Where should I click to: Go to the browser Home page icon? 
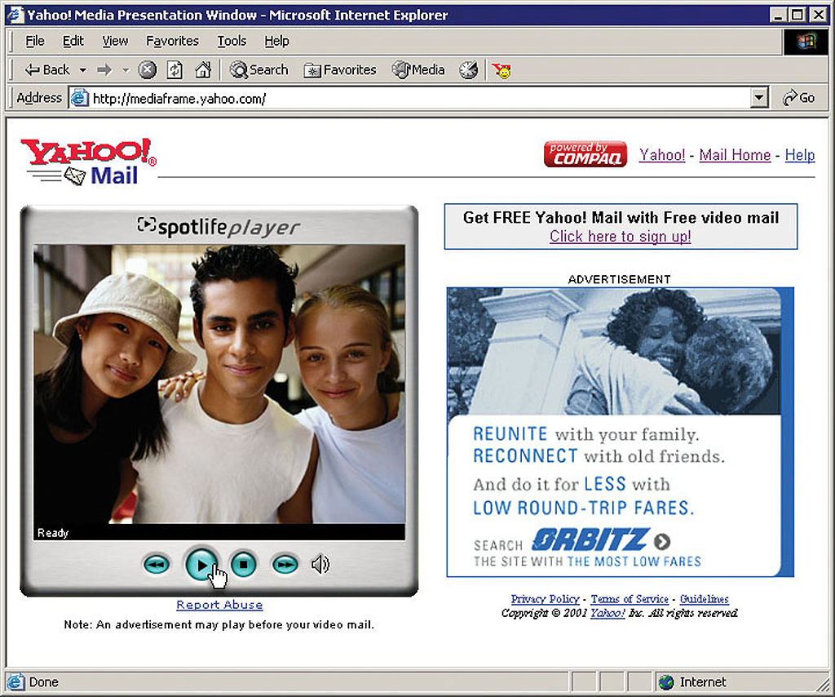pyautogui.click(x=202, y=70)
